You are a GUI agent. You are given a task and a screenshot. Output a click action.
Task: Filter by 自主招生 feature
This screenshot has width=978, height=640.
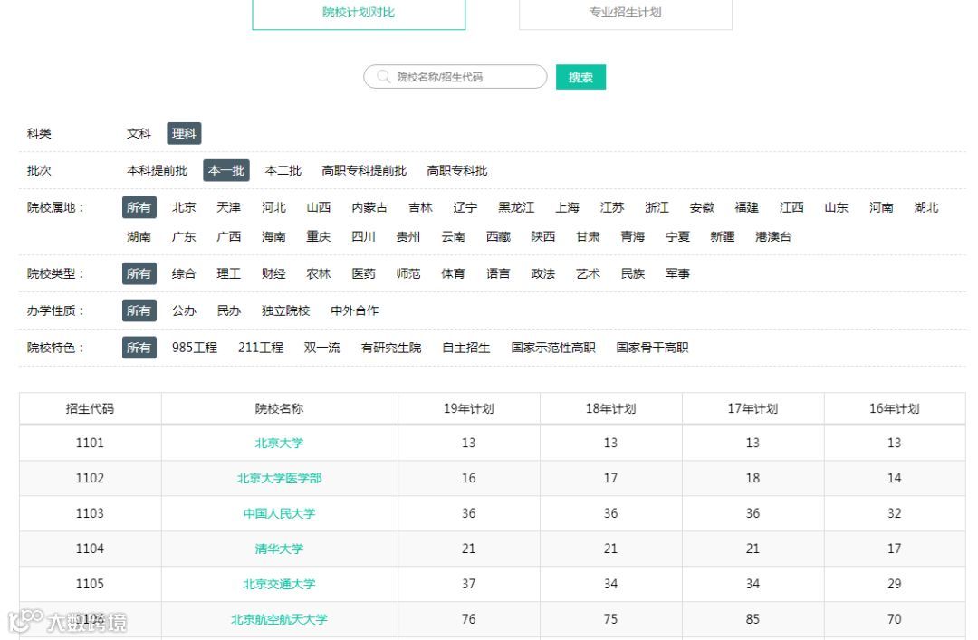(x=466, y=348)
